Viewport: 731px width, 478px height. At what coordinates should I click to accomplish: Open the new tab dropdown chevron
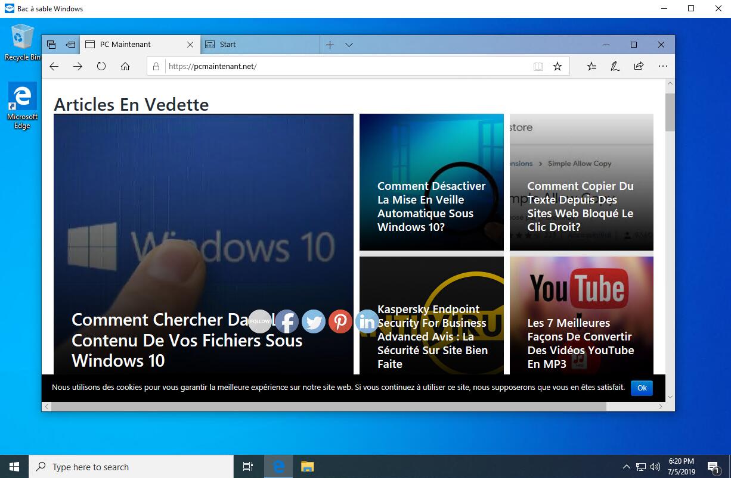click(349, 44)
